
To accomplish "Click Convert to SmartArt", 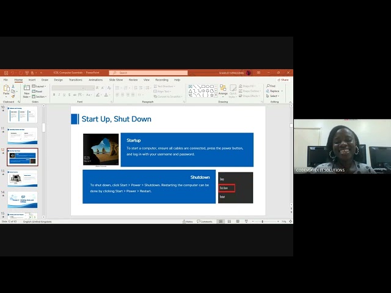I will [x=168, y=96].
